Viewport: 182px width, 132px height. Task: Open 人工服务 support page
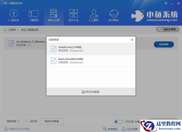[94, 15]
